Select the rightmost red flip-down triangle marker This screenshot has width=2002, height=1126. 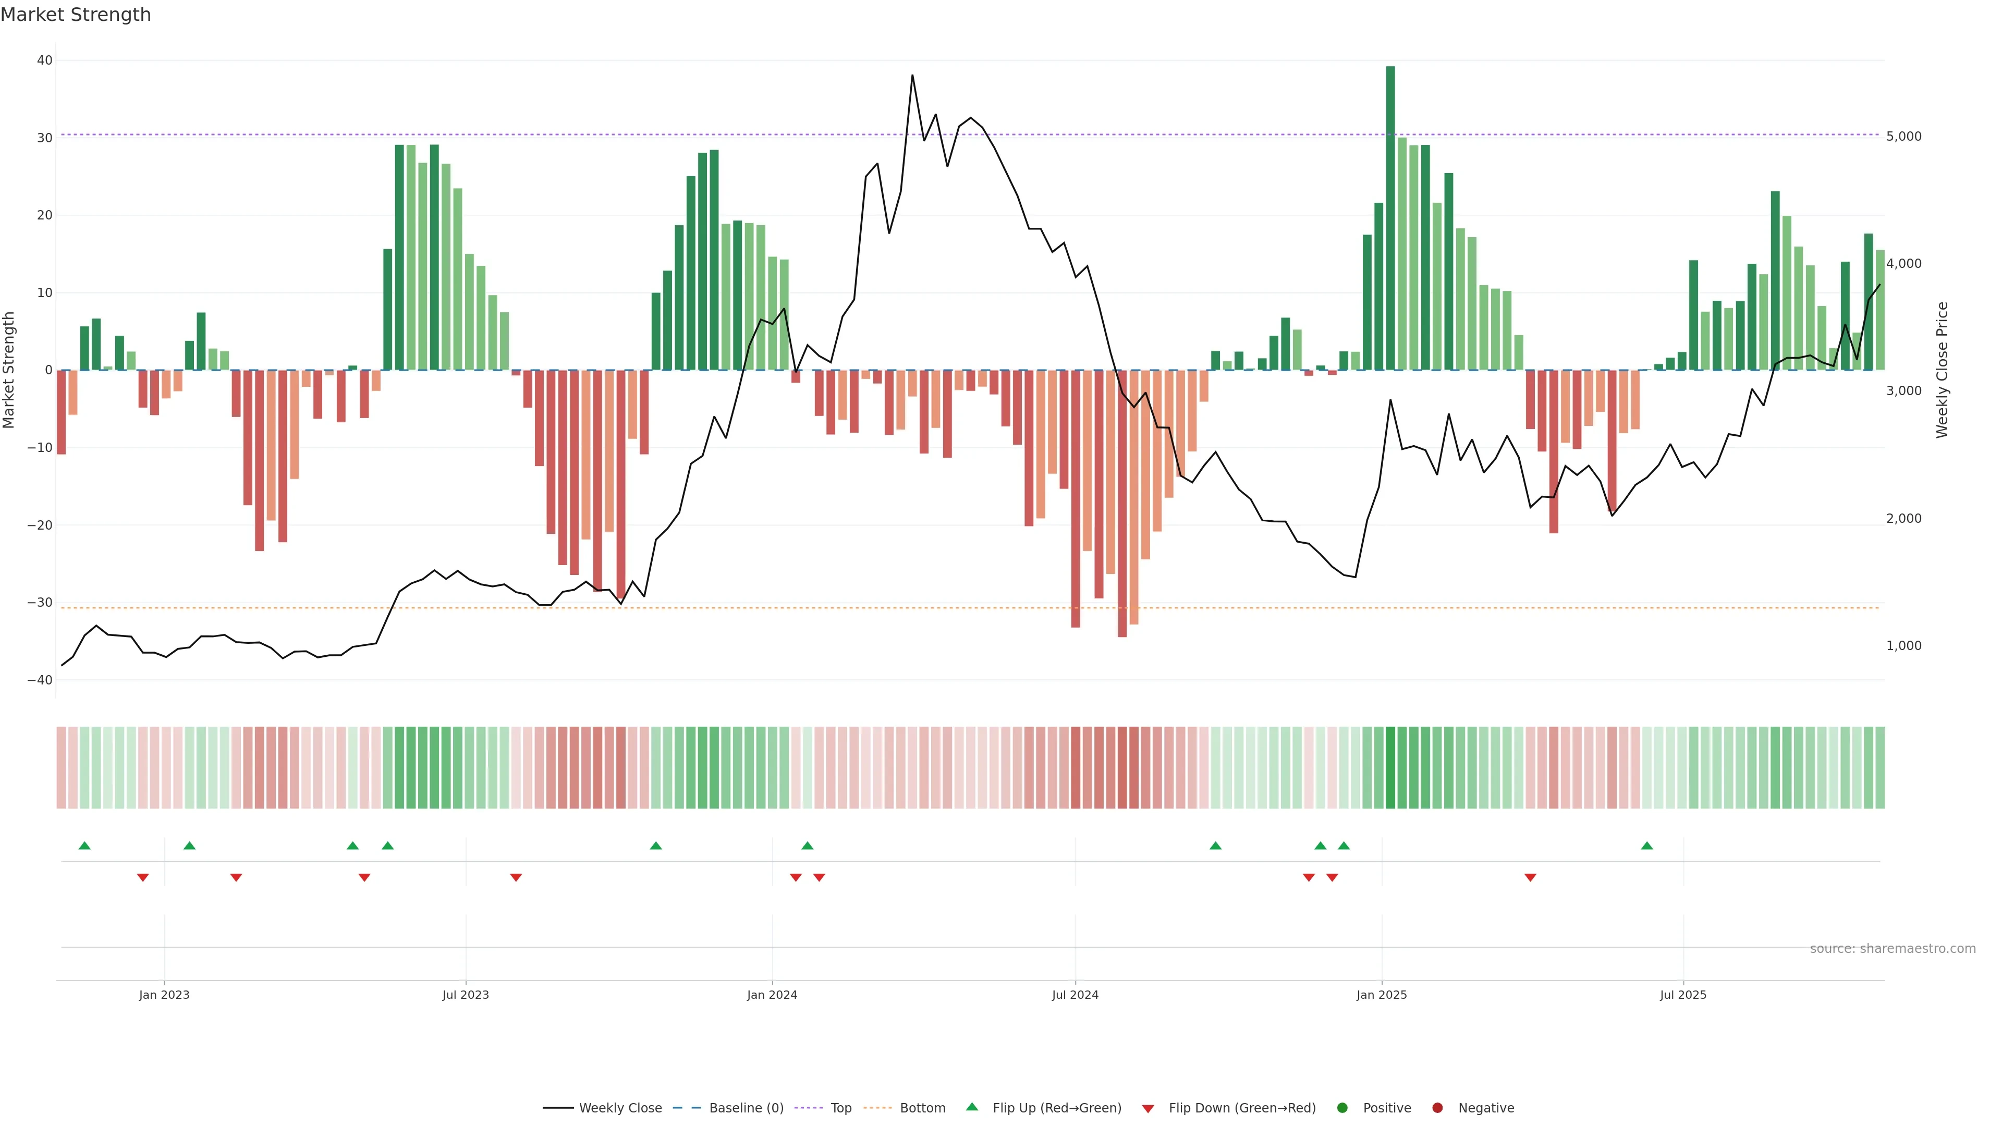tap(1530, 877)
